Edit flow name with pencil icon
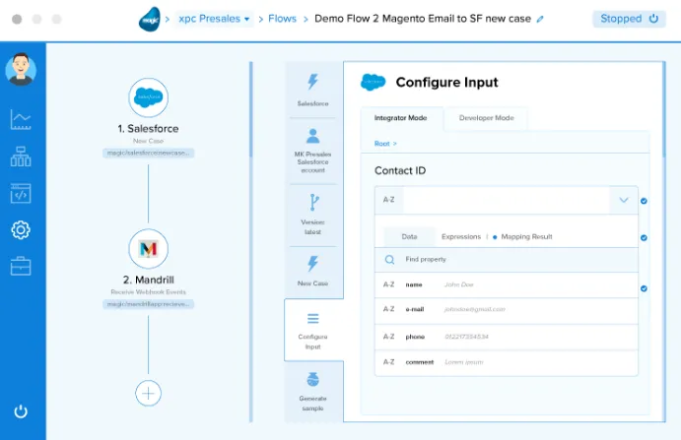The width and height of the screenshot is (681, 440). (540, 19)
